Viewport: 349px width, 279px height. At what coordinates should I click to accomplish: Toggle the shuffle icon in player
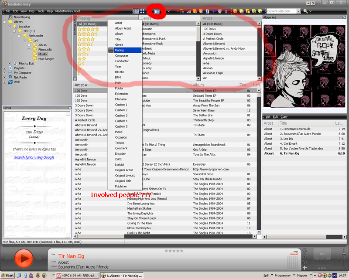[305, 256]
